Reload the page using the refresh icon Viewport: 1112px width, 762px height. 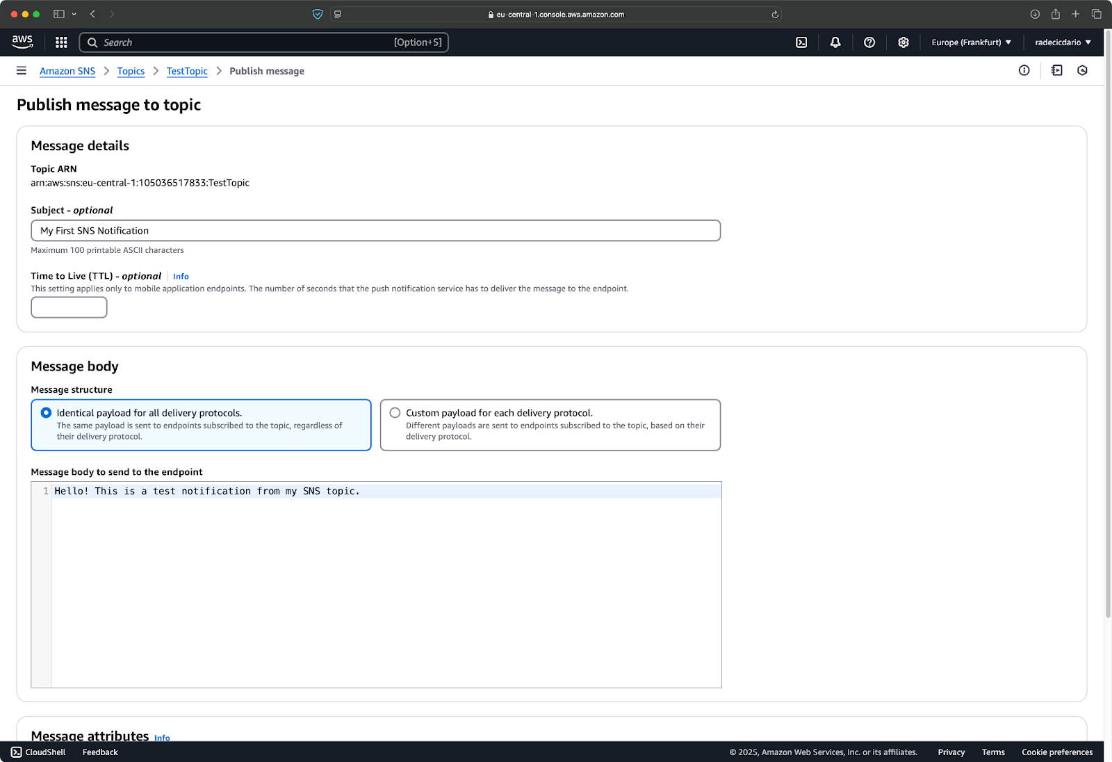click(x=775, y=14)
